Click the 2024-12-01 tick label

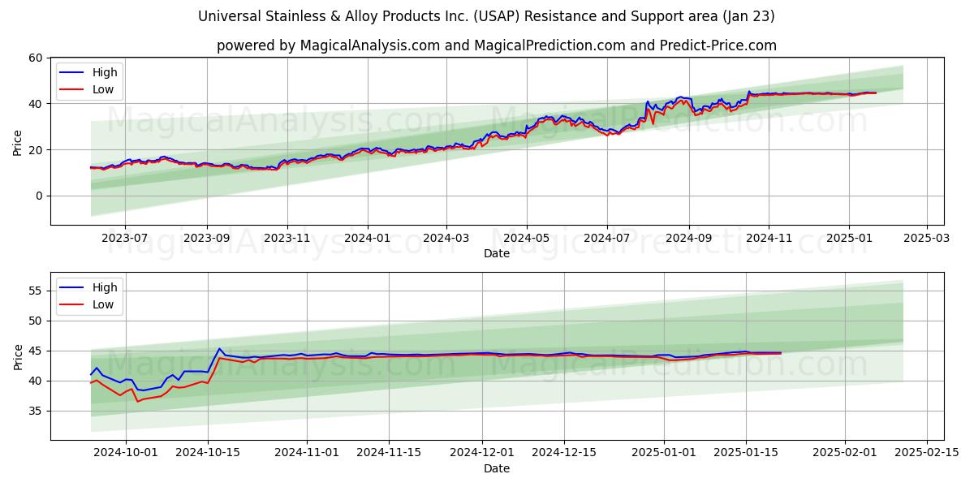482,454
